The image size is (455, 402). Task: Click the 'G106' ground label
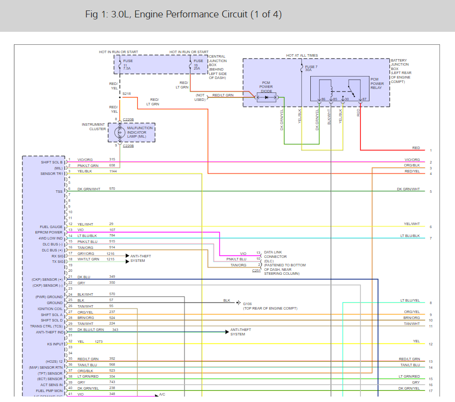pos(248,304)
